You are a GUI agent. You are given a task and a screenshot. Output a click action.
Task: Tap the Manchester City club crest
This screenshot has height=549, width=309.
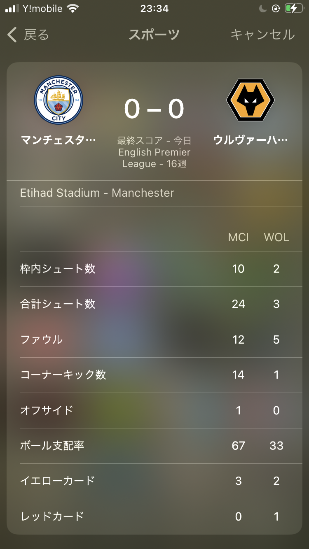pyautogui.click(x=58, y=100)
